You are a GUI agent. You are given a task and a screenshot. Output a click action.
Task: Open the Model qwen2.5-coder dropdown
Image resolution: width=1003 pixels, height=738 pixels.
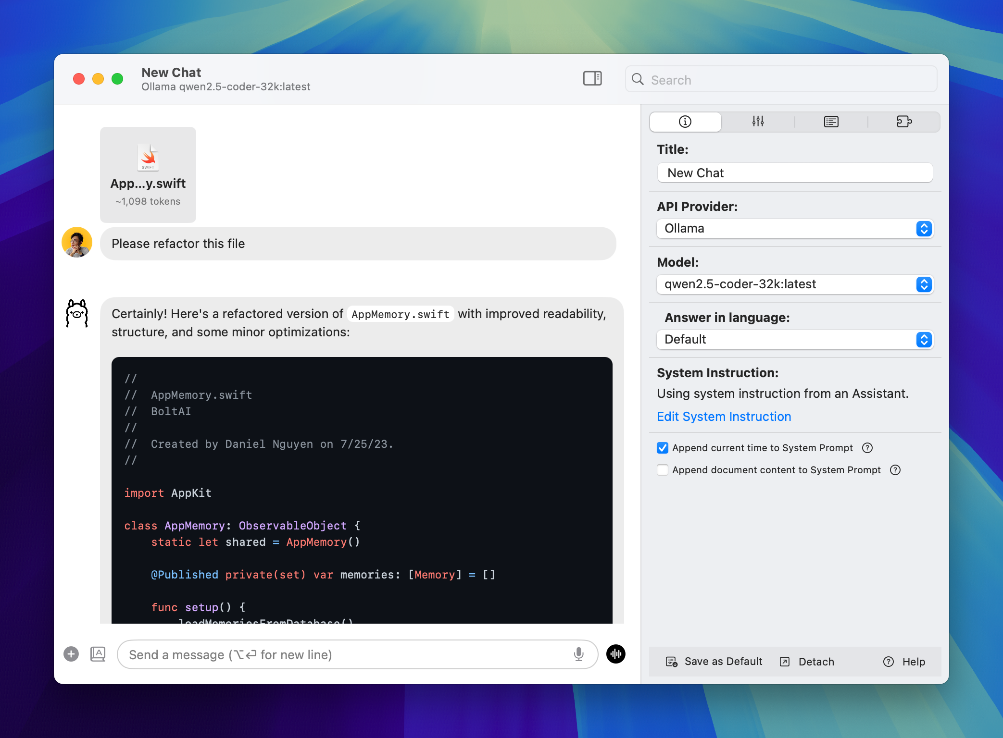[x=795, y=284]
